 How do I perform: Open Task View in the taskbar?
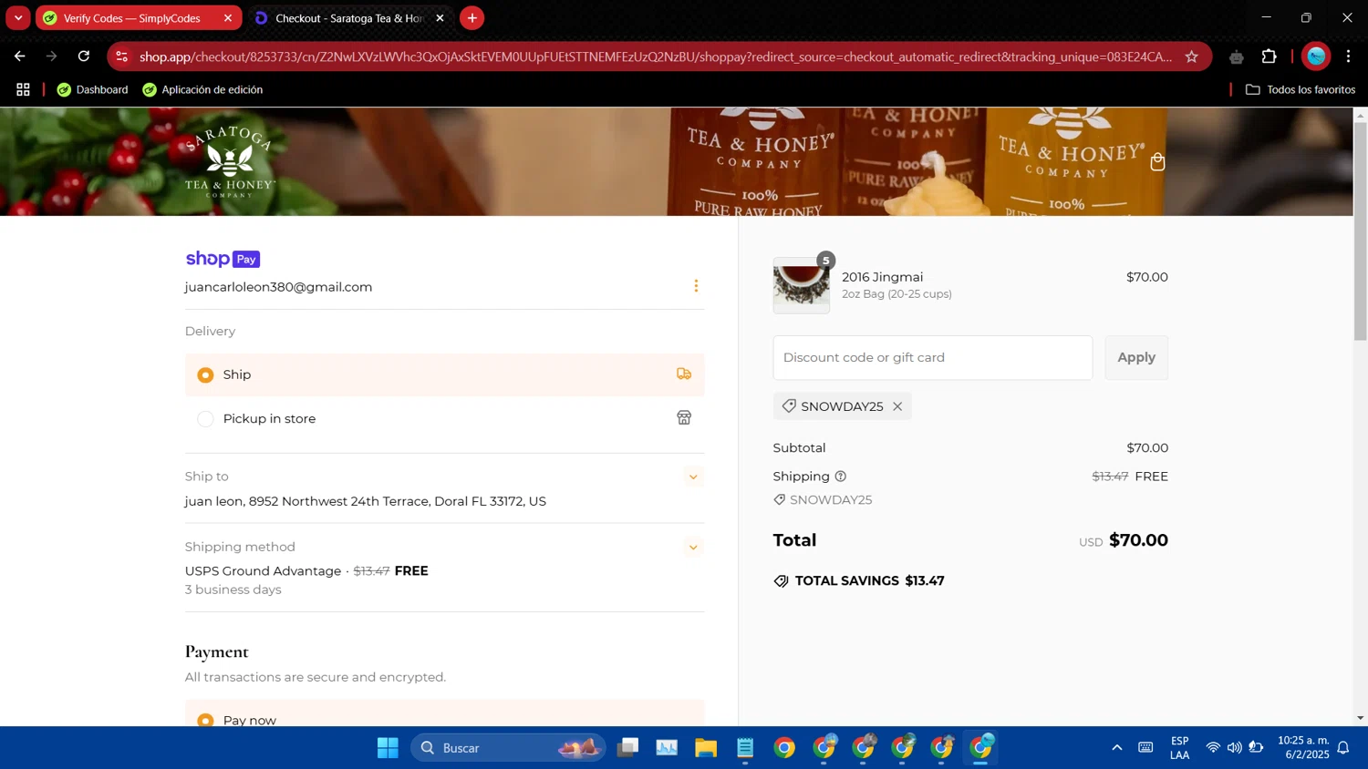[627, 748]
